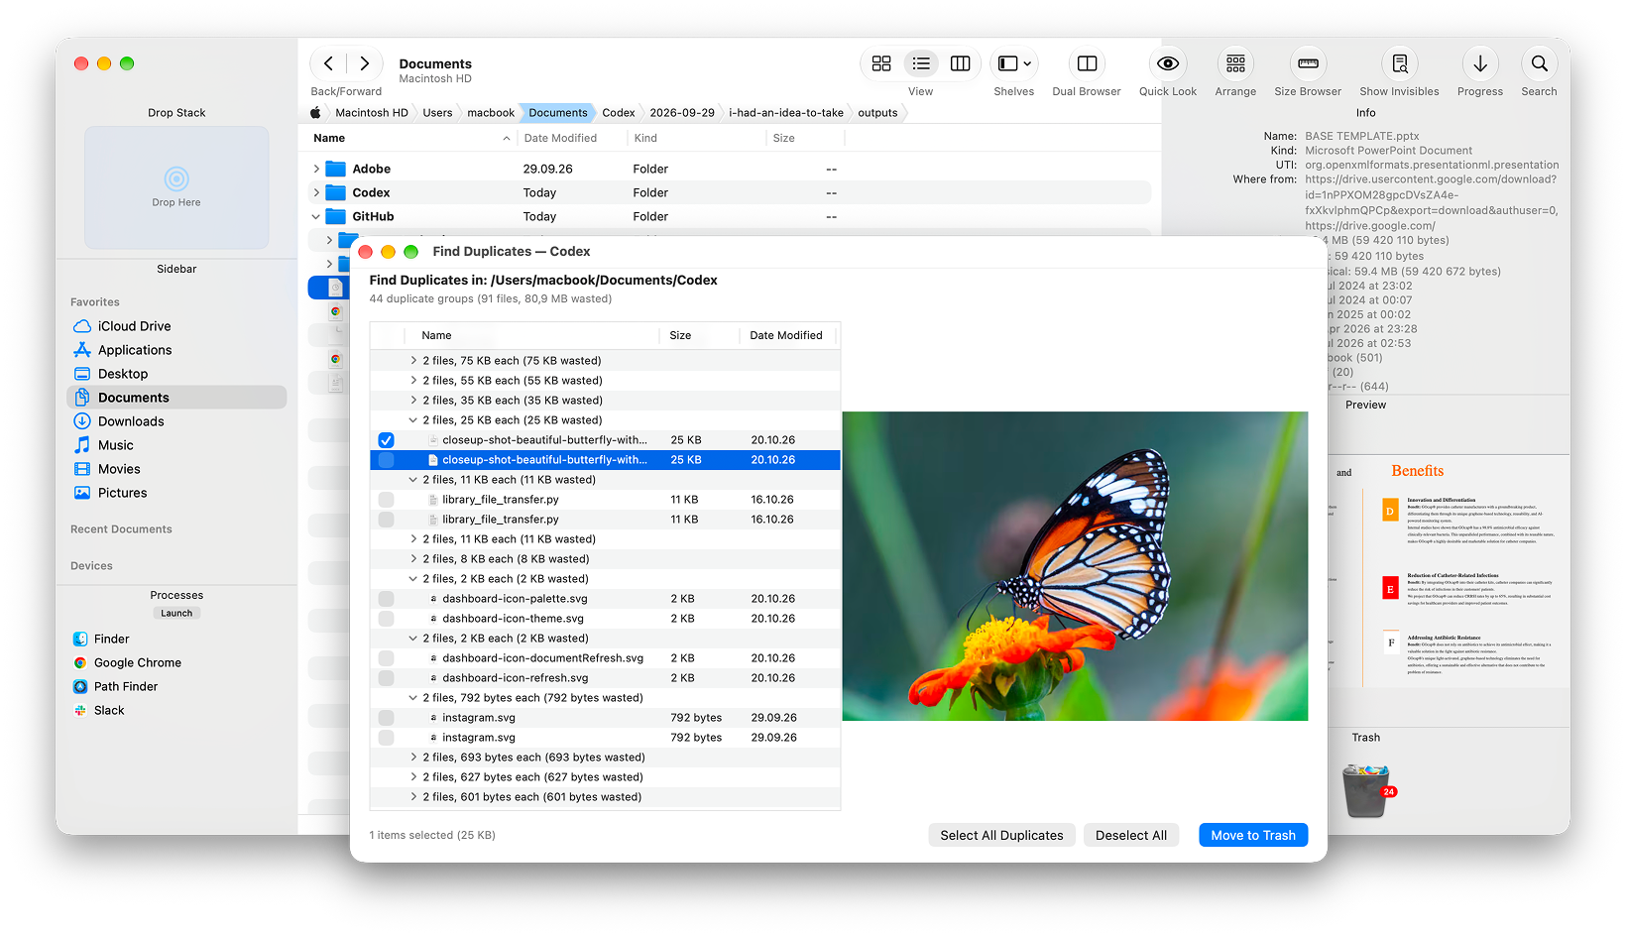
Task: Expand 693 bytes each duplicate group
Action: [413, 758]
